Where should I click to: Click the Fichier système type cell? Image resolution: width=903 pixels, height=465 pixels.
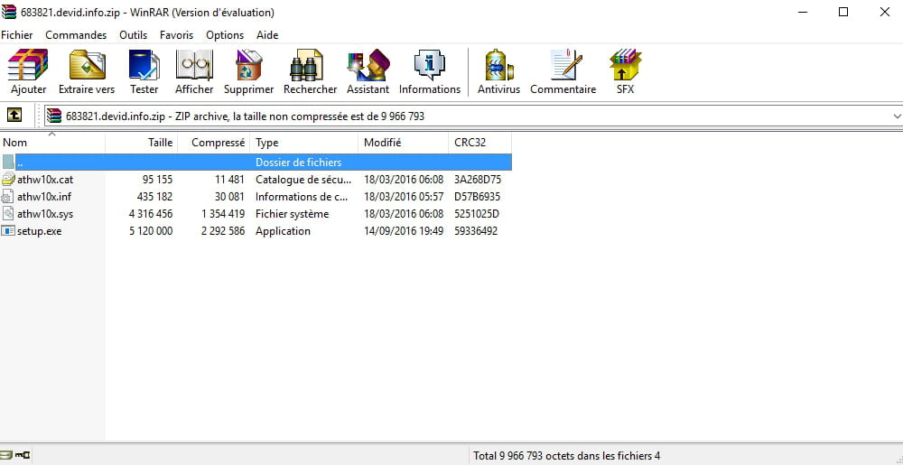point(292,214)
